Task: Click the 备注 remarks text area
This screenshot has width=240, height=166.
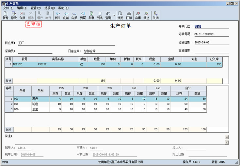Action: pyautogui.click(x=120, y=139)
